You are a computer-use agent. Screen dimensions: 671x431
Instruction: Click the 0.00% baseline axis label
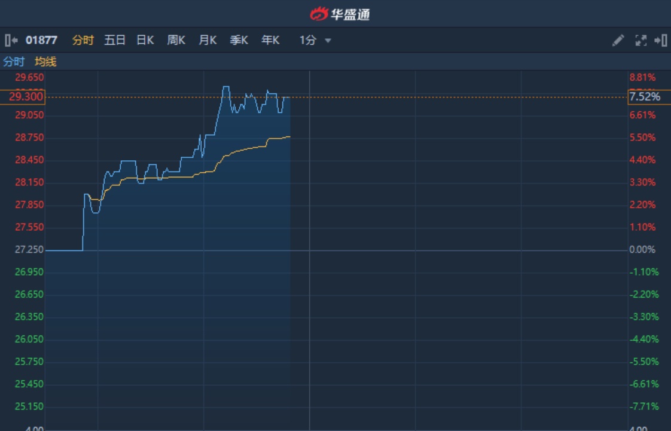(x=642, y=250)
